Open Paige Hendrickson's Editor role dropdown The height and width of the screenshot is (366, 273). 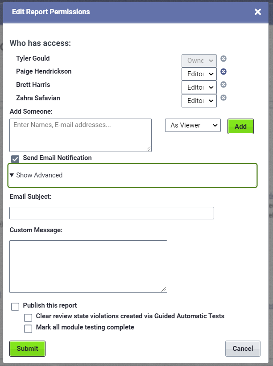click(199, 74)
